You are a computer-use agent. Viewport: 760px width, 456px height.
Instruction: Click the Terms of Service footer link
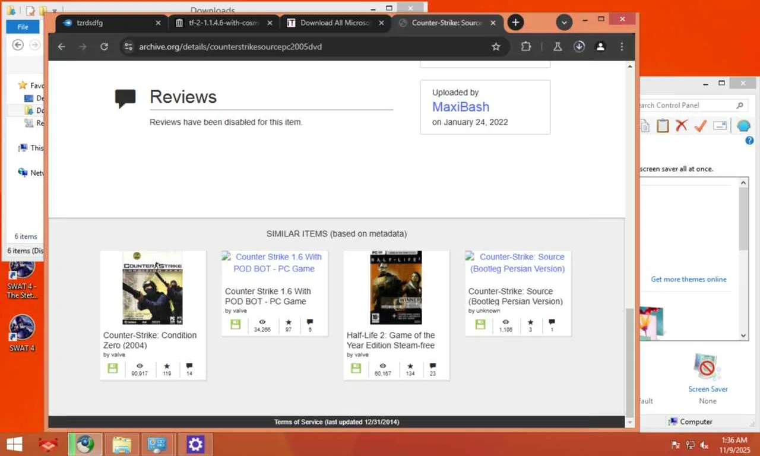pos(336,422)
